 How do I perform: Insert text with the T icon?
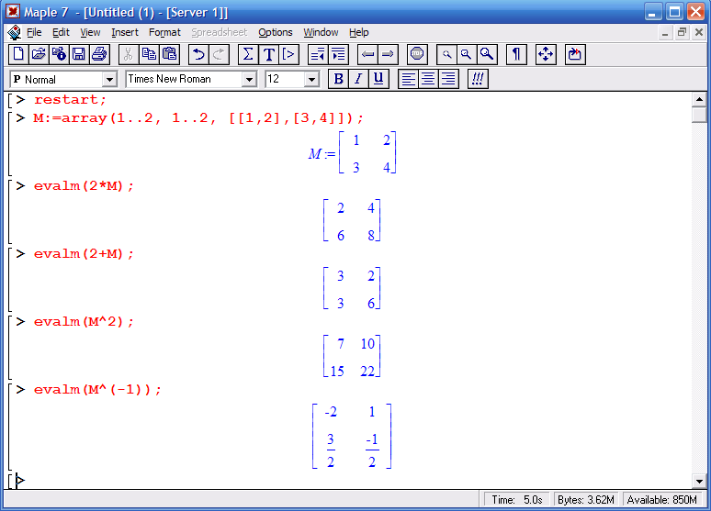(268, 54)
